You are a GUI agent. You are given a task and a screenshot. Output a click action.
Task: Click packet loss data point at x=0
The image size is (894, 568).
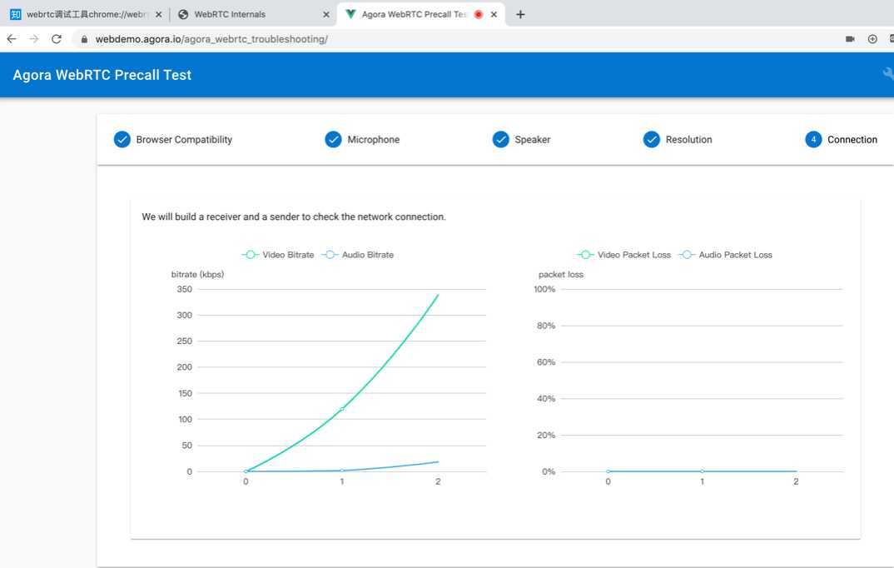pos(608,471)
